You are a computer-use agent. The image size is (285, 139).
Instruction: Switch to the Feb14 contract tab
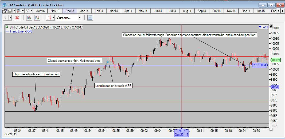(99, 11)
